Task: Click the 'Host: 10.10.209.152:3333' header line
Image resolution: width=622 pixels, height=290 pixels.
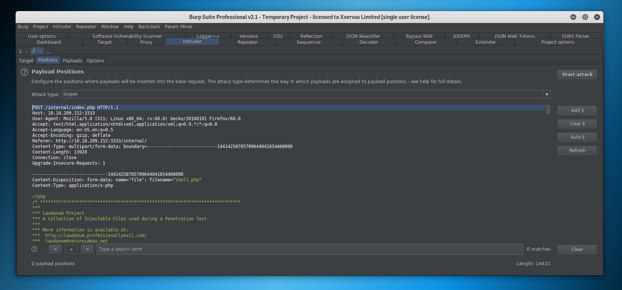Action: (64, 113)
